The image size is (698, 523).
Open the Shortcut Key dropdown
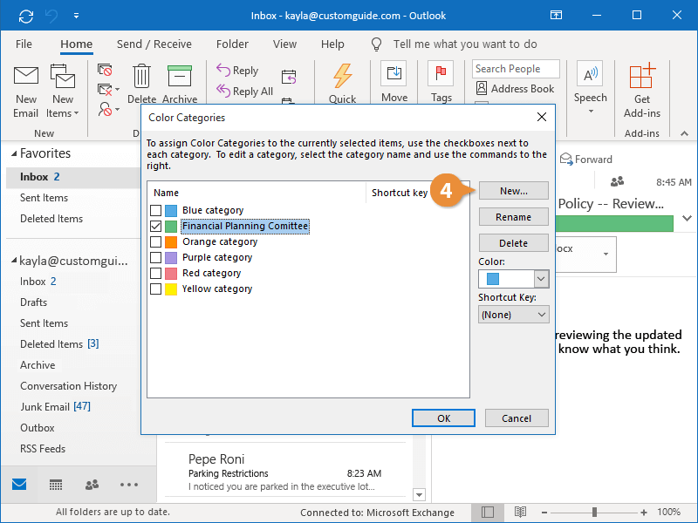[514, 315]
